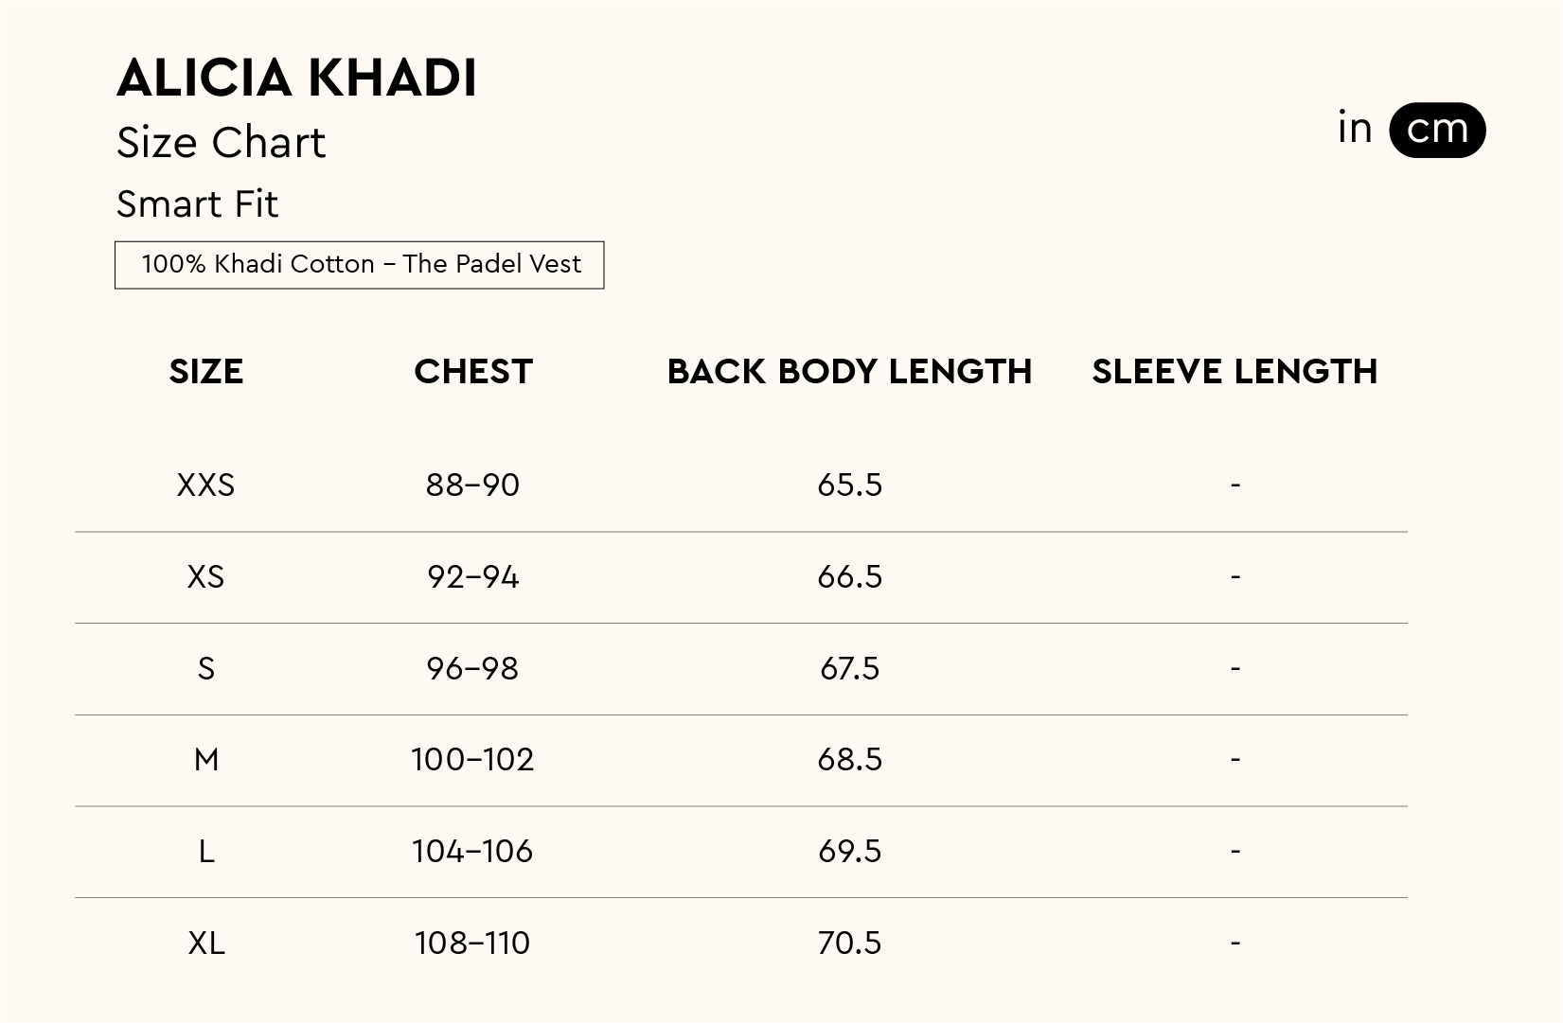This screenshot has height=1023, width=1563.
Task: Select the M size row label
Action: tap(205, 760)
